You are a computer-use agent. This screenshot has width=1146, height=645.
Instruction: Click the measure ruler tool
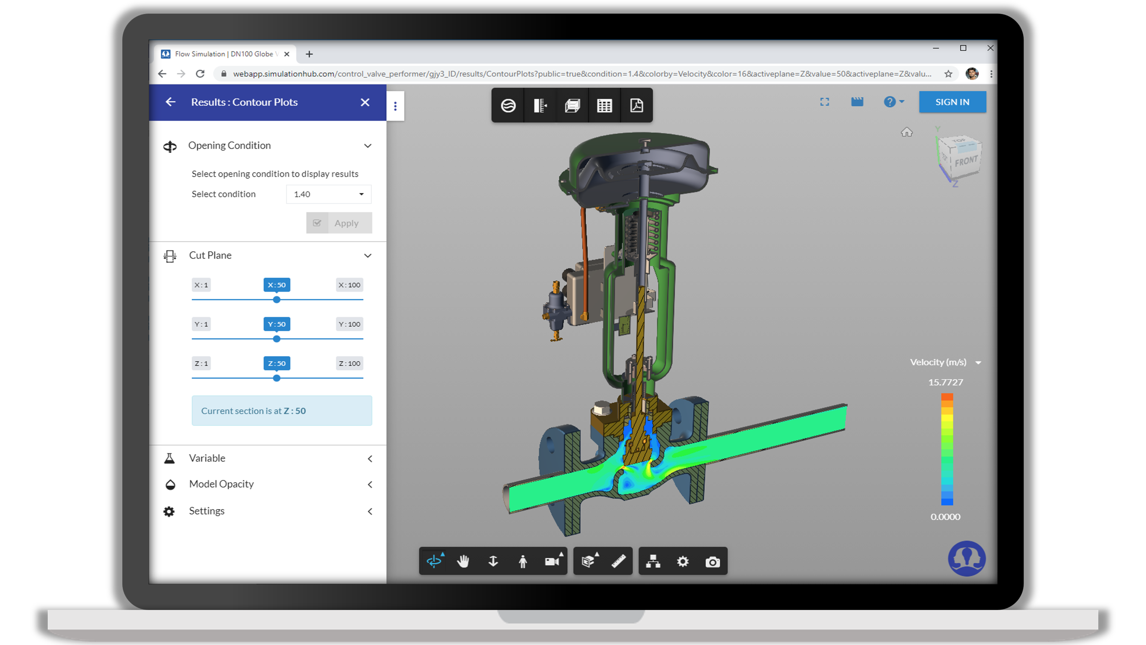coord(618,562)
